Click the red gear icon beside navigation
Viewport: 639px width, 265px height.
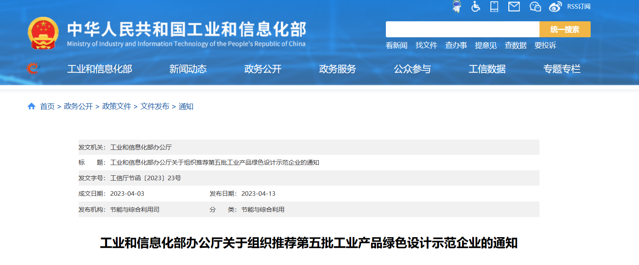tap(32, 68)
